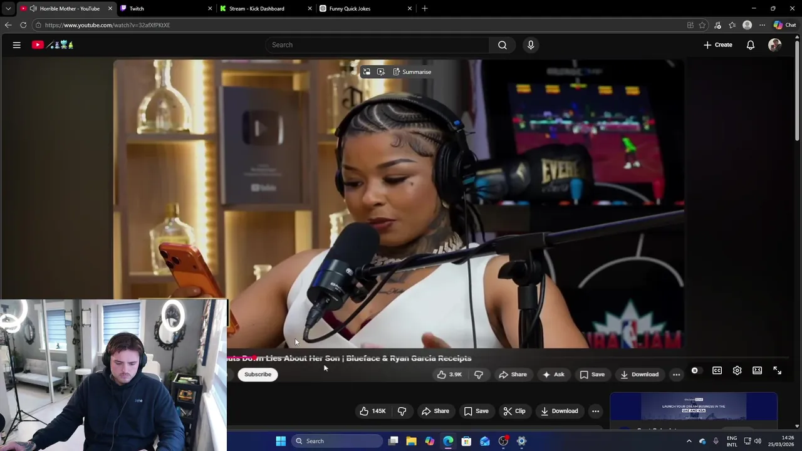The image size is (802, 451).
Task: Open browser profile icon
Action: point(747,25)
